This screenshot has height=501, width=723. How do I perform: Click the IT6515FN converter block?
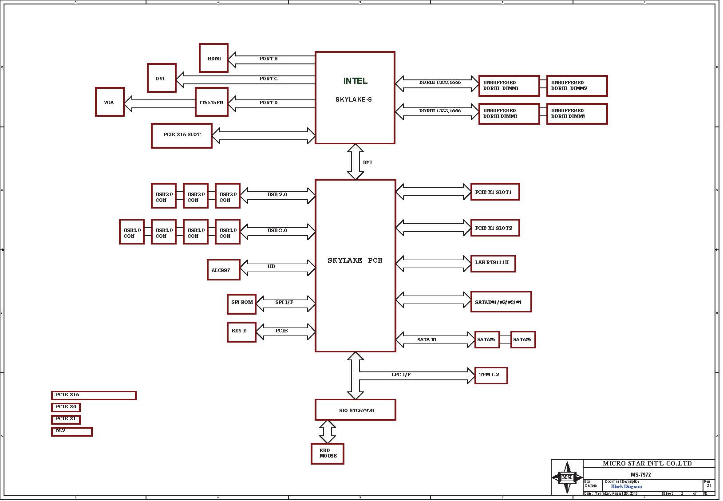212,102
